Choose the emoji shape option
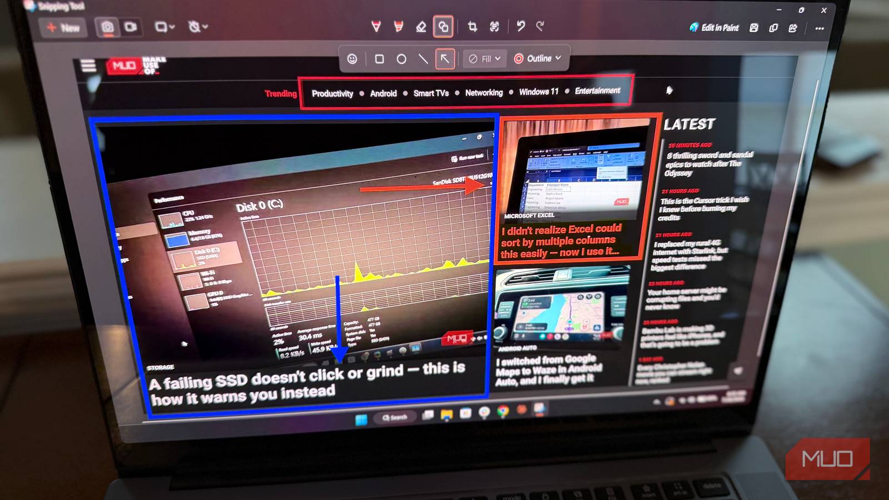 352,59
